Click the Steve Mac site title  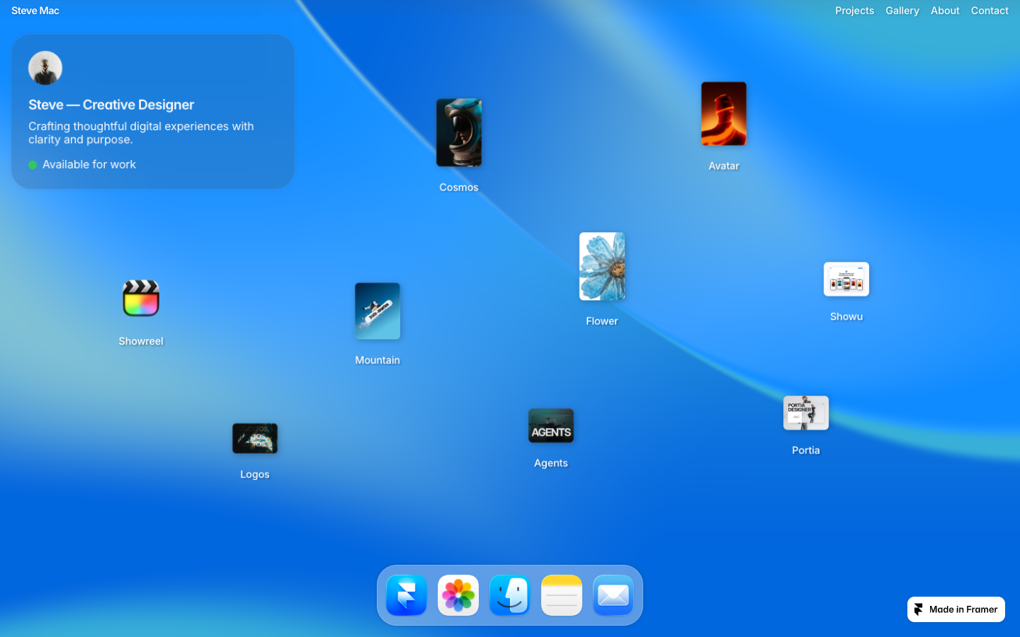[35, 11]
